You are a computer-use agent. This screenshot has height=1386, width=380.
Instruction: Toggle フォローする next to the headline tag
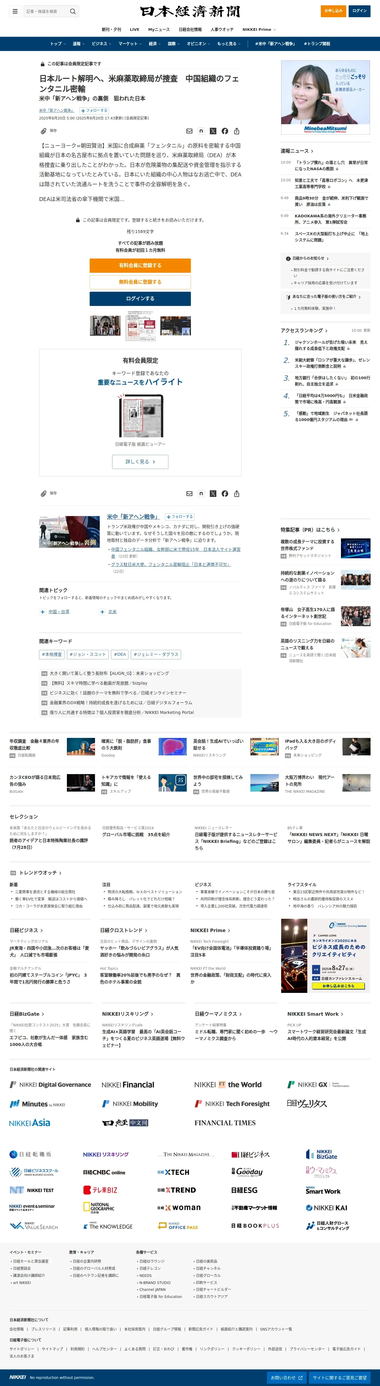94,110
